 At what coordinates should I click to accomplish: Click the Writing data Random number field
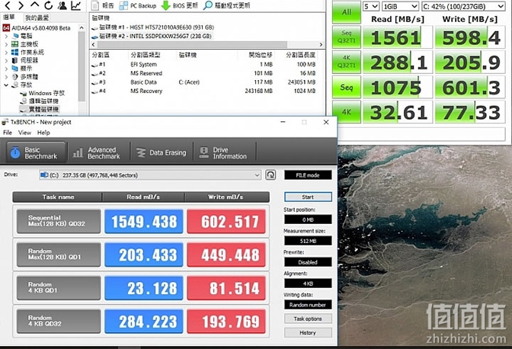308,305
